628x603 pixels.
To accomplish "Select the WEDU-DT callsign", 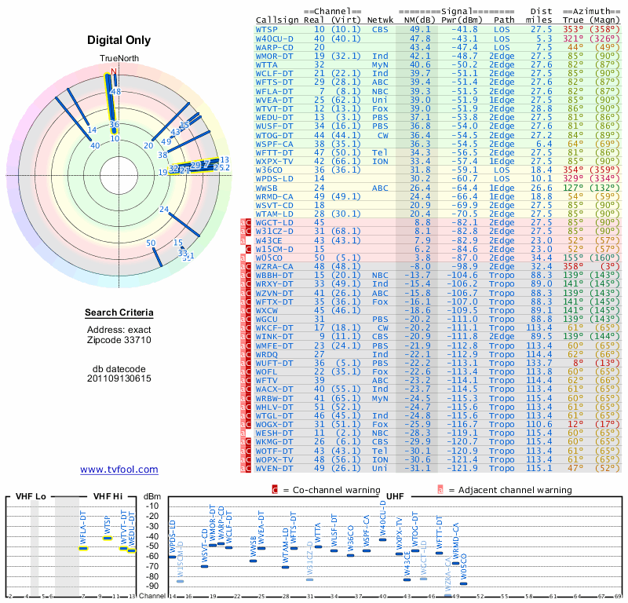I will pyautogui.click(x=274, y=118).
